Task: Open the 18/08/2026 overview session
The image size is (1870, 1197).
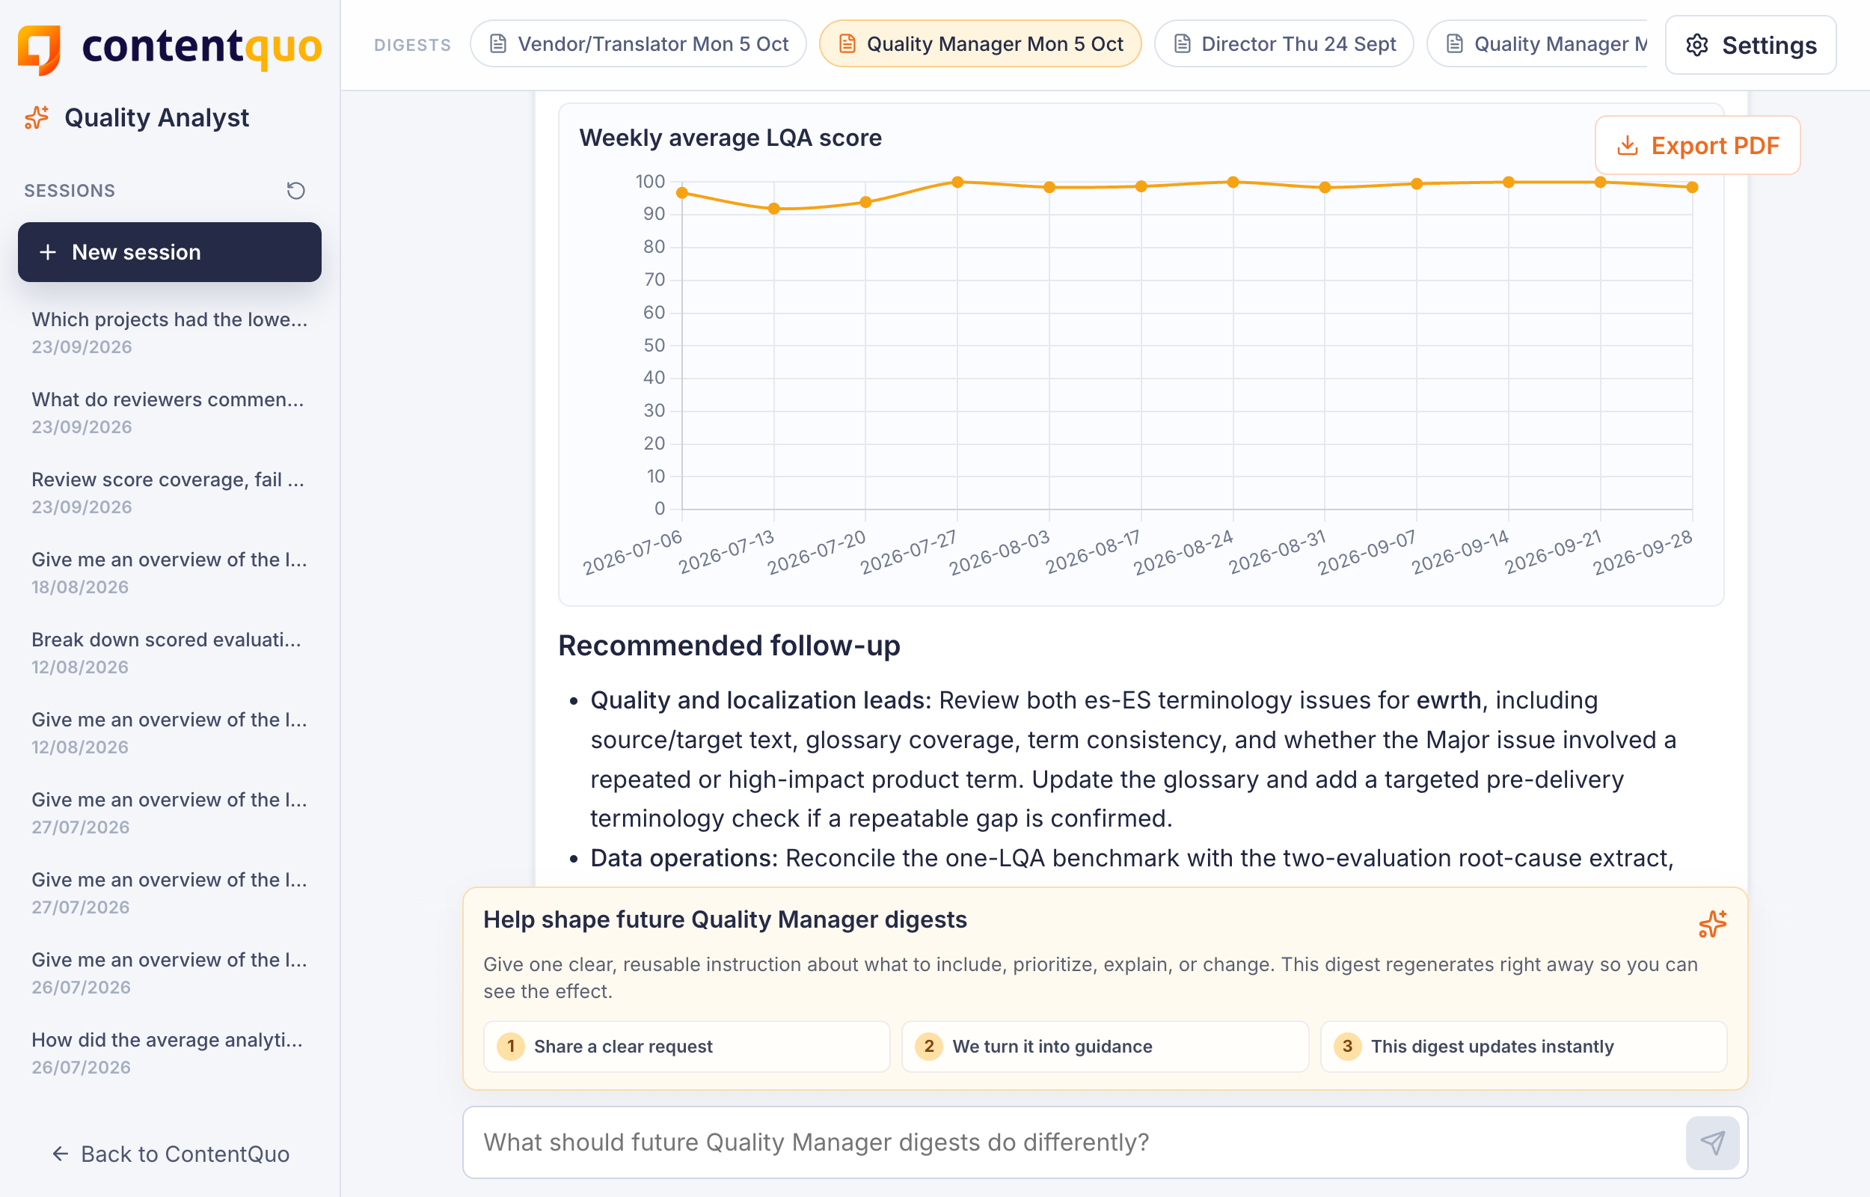Action: [169, 572]
